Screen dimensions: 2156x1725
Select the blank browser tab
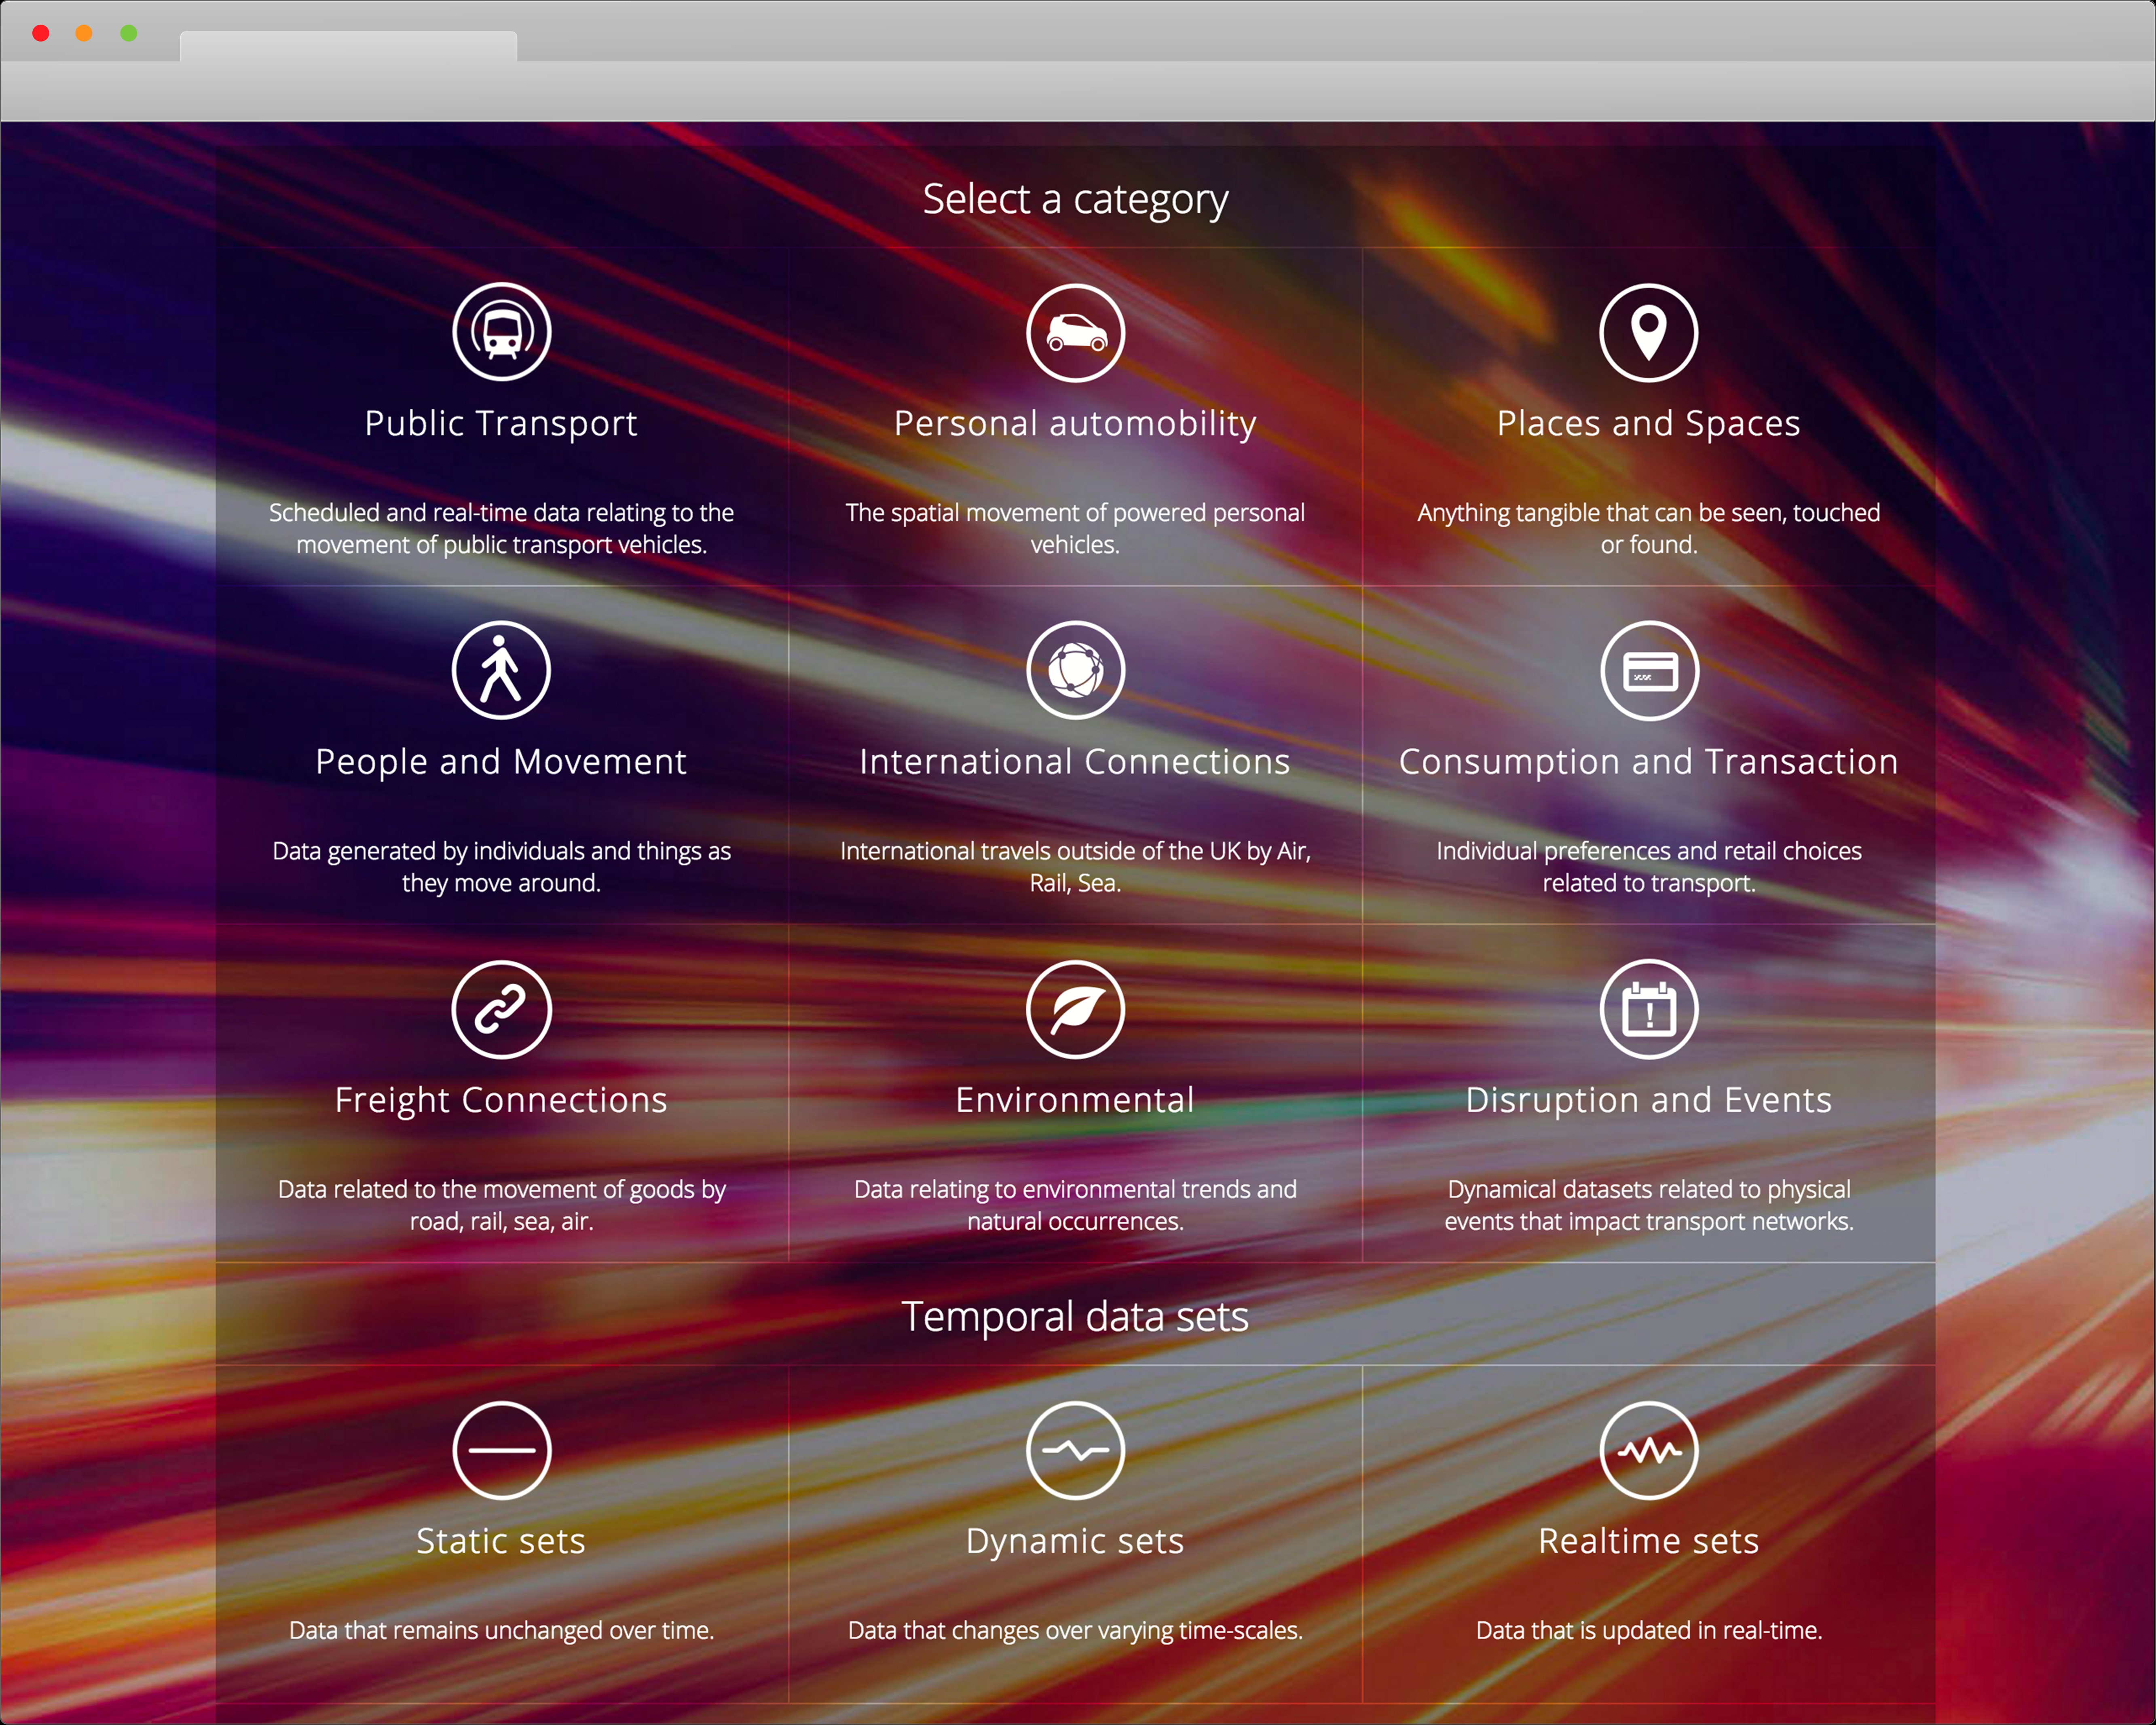tap(348, 46)
